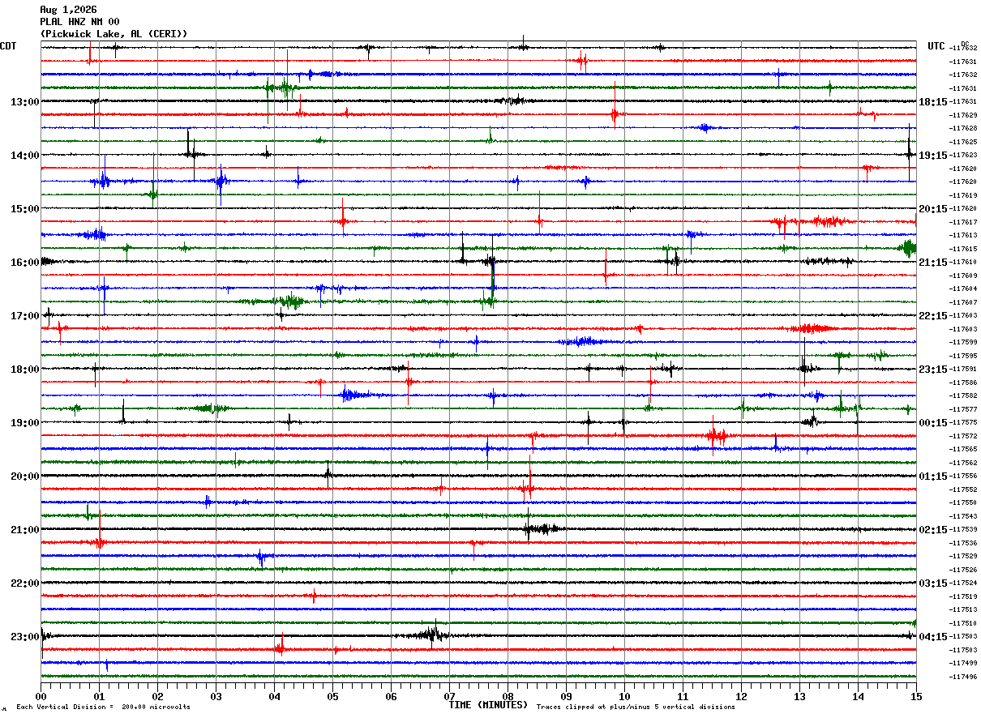Click the 20:00 CDT time label
The height and width of the screenshot is (718, 981).
tap(24, 477)
